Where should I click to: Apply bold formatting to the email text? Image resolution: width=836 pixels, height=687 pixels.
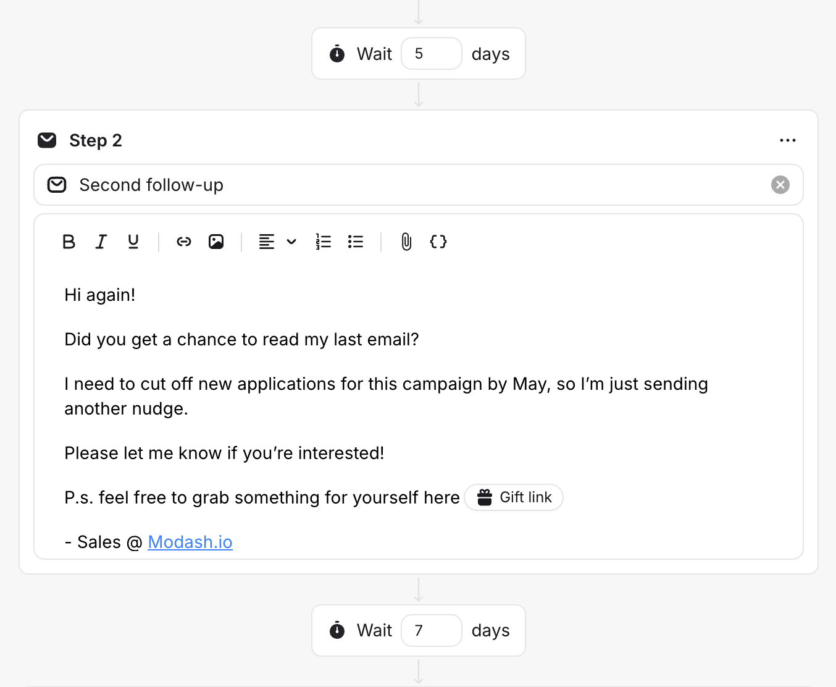[x=69, y=242]
